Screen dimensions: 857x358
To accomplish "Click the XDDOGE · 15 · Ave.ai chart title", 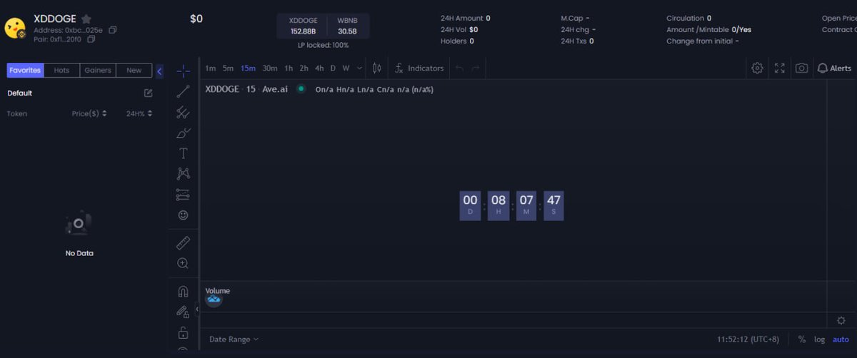I will point(246,89).
